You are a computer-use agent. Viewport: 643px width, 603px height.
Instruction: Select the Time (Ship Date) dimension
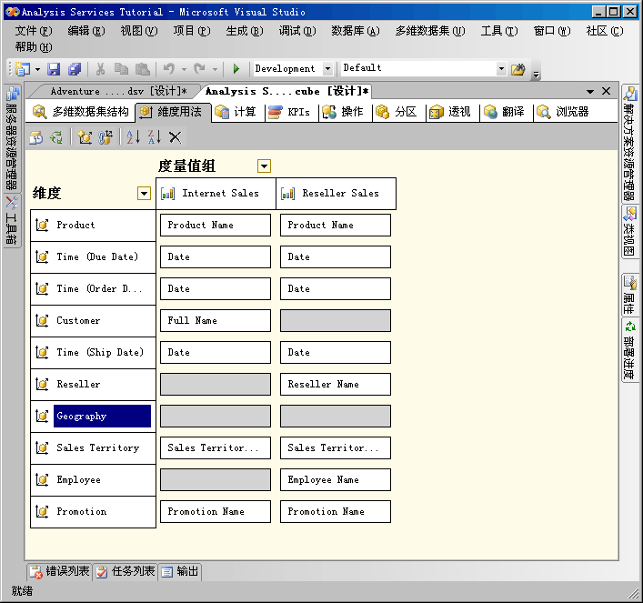click(93, 352)
